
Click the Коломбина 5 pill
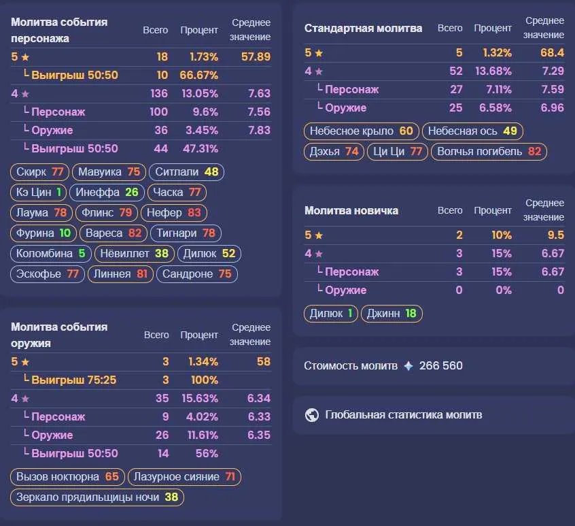[x=50, y=254]
